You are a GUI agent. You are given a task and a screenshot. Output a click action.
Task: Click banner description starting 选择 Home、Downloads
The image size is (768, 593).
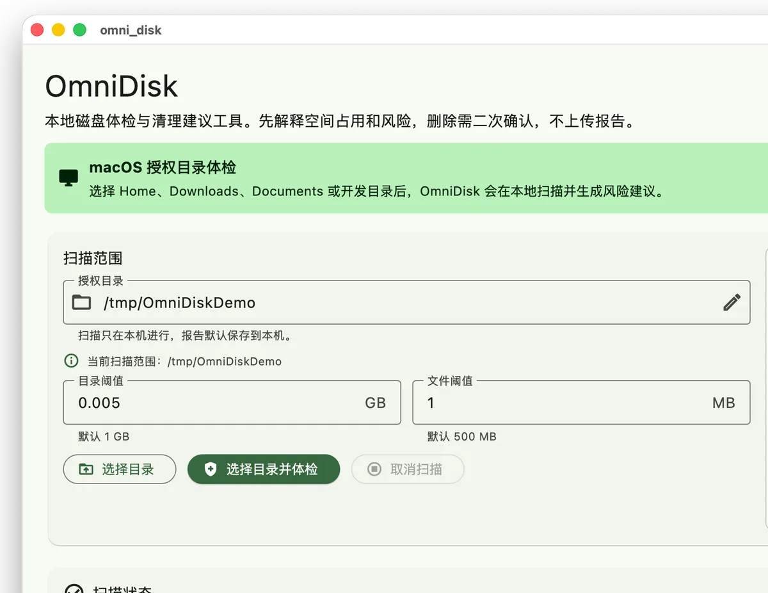coord(376,191)
